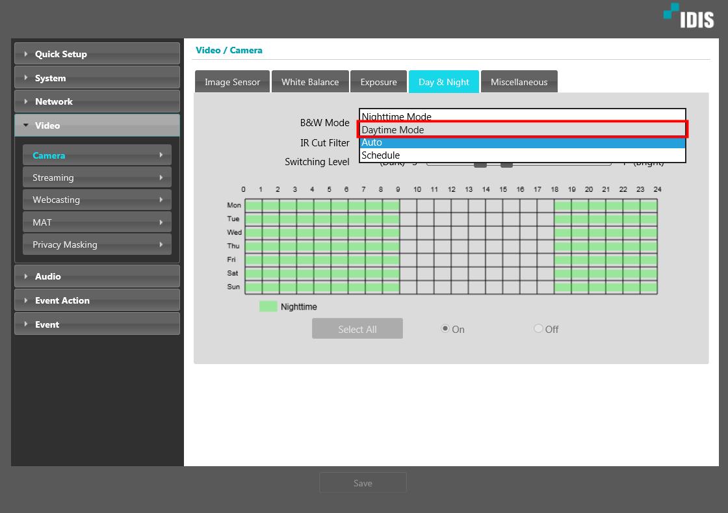Screen dimensions: 728x513
Task: Open the Camera submenu item
Action: click(x=97, y=155)
